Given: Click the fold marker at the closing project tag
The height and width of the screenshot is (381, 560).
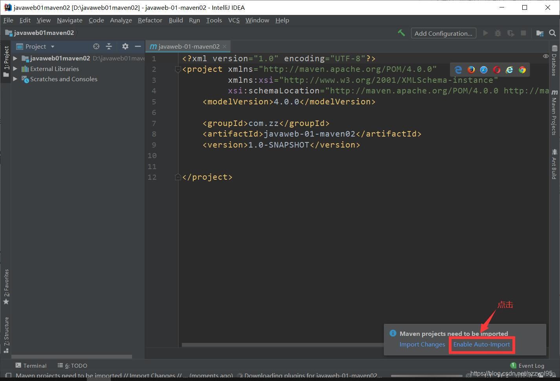Looking at the screenshot, I should 178,177.
